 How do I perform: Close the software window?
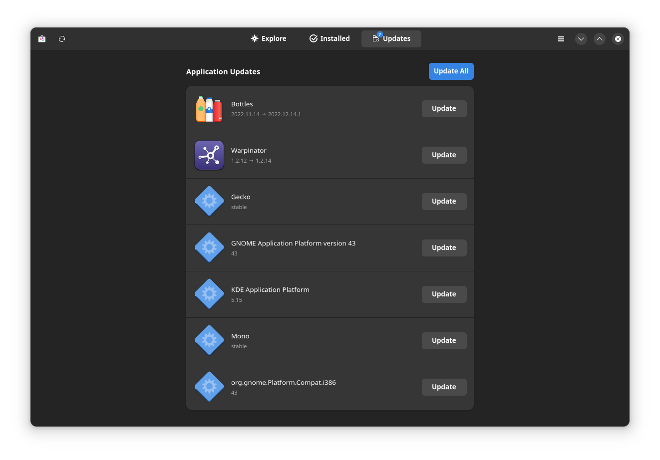(618, 39)
